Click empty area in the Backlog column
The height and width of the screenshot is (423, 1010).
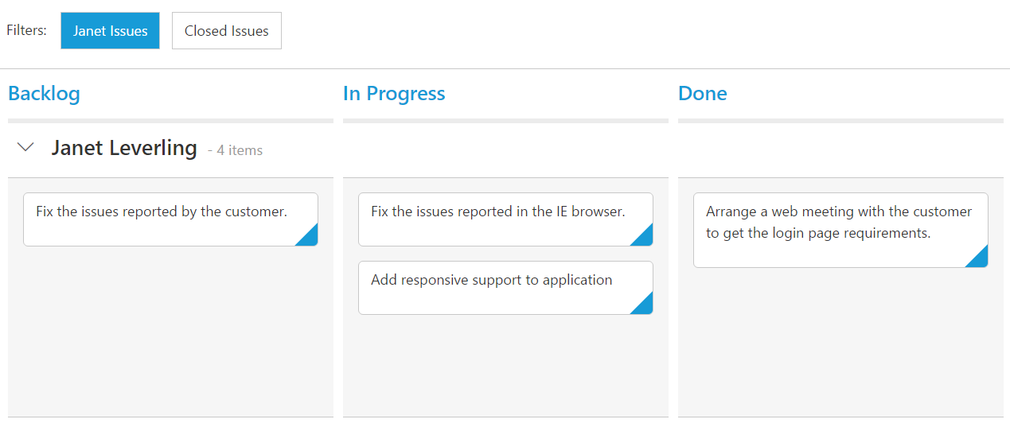(x=170, y=334)
